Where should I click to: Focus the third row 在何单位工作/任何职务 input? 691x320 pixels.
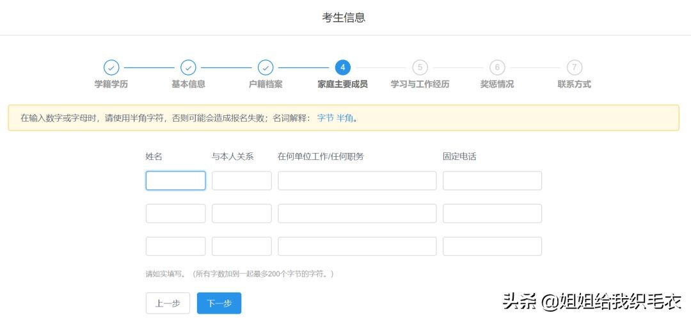click(x=358, y=246)
